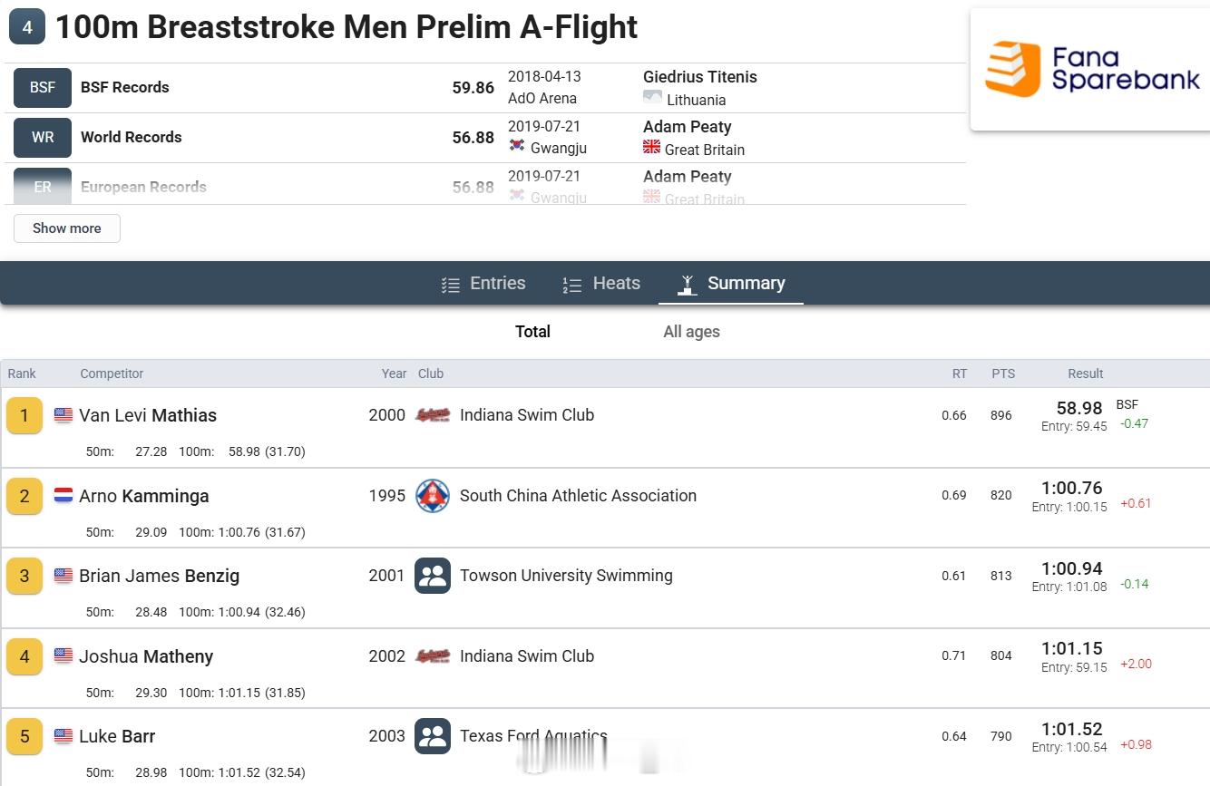This screenshot has width=1210, height=786.
Task: Open the Entries tab
Action: pos(483,284)
